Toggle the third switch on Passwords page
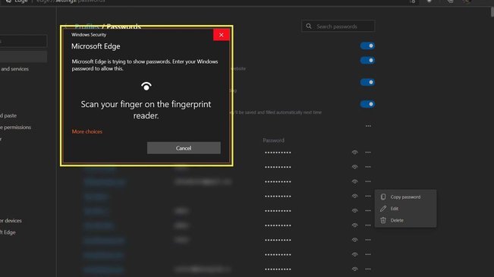The height and width of the screenshot is (277, 494). [x=367, y=82]
